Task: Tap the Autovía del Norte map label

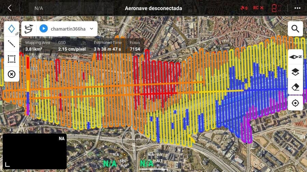Action: click(x=143, y=141)
